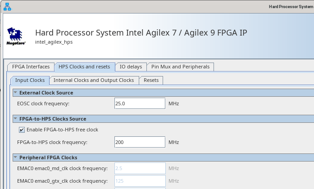Open the IO delays tab
This screenshot has height=189, width=314.
click(x=131, y=67)
